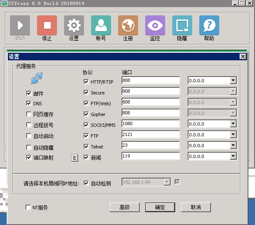The image size is (255, 225).
Task: Click the FTP port field 2121
Action: click(151, 134)
